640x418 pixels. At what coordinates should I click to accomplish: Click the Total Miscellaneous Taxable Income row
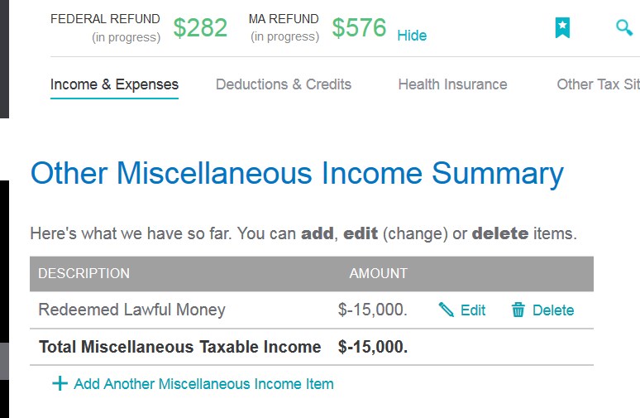[179, 347]
